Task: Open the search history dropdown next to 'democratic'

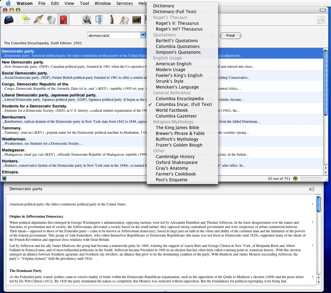Action: point(143,35)
